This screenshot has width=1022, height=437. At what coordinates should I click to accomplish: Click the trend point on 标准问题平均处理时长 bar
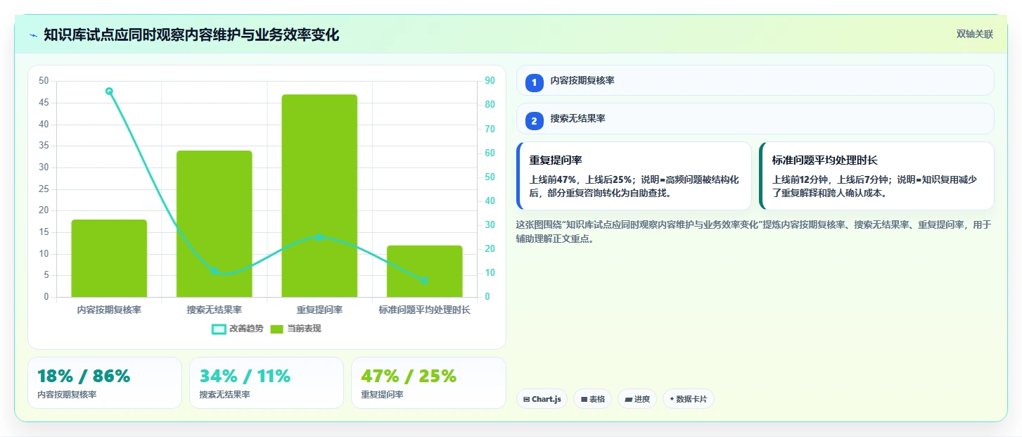[x=424, y=280]
